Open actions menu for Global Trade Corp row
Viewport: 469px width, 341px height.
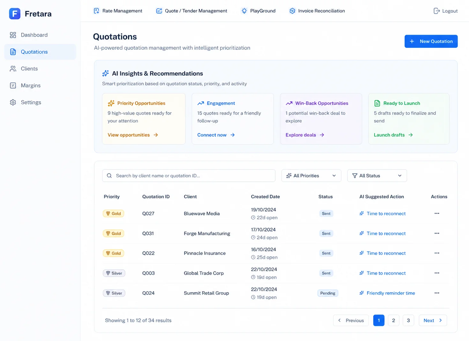click(x=437, y=273)
